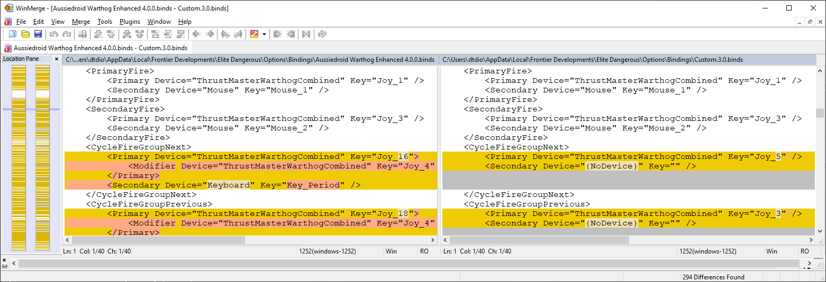Copy difference to the left side
Screen dimensions: 826x282
(x=210, y=34)
